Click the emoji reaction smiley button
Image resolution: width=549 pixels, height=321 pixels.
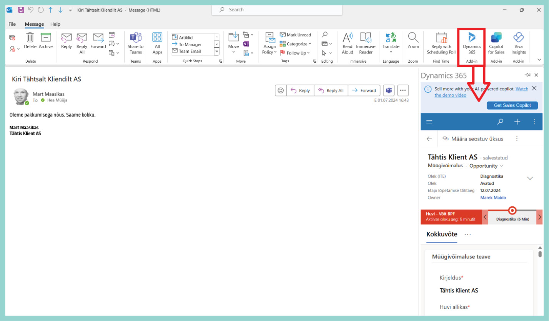(x=281, y=90)
